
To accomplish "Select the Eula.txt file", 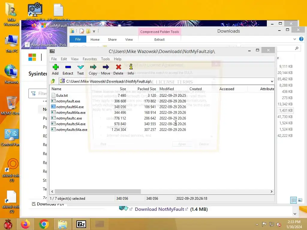I will (x=62, y=96).
